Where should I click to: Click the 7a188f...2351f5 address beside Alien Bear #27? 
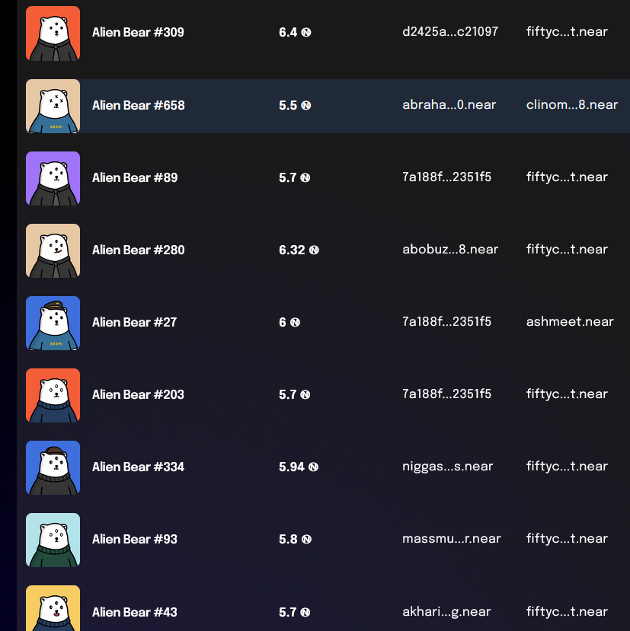click(x=447, y=322)
